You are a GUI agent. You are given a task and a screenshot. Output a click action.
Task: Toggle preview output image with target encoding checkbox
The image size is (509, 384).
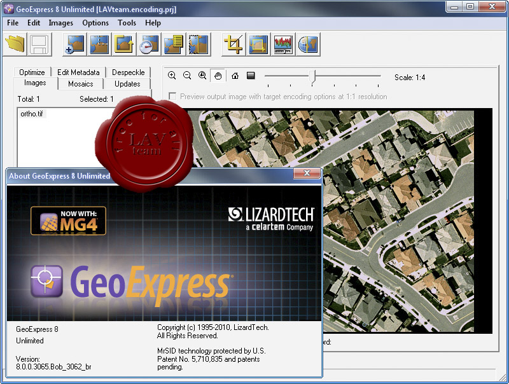(172, 97)
